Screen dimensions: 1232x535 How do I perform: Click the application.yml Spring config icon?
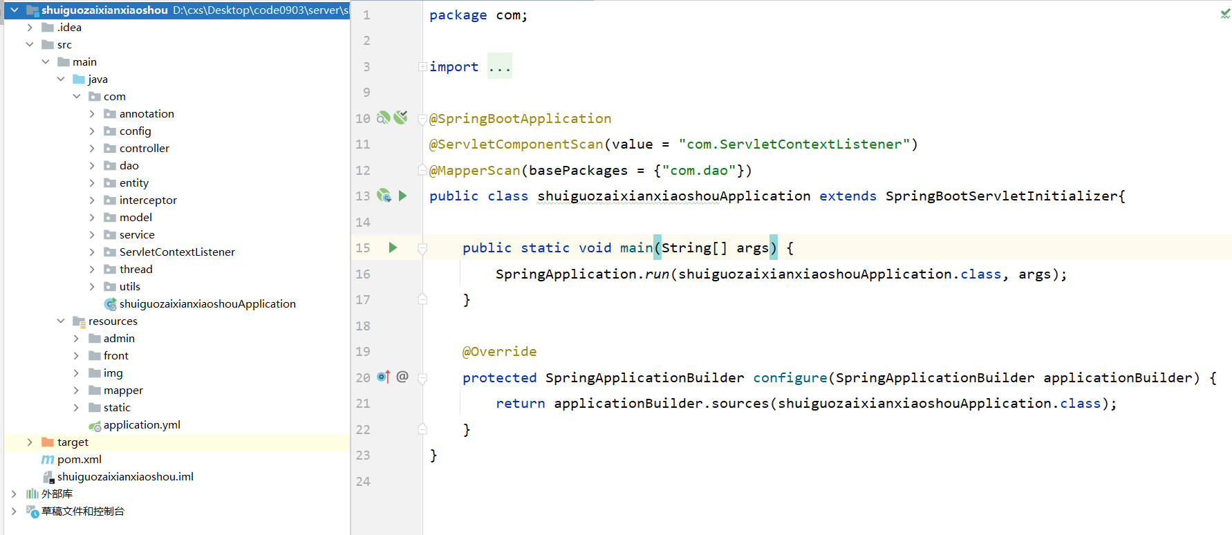pos(95,426)
